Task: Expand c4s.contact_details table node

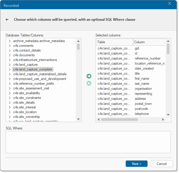Action: coord(10,50)
